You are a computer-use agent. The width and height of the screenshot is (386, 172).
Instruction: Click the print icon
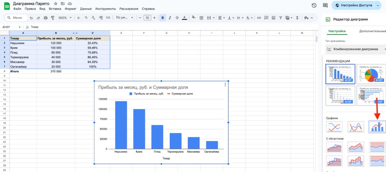[46, 18]
